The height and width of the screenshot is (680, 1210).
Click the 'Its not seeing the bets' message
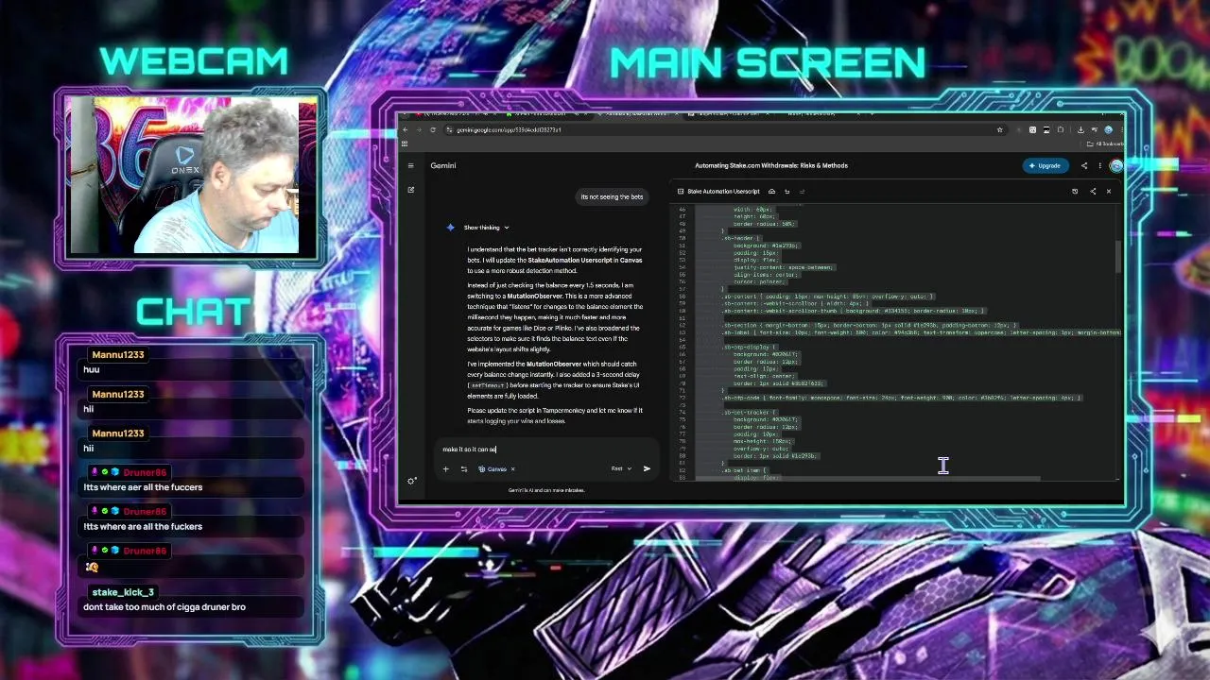612,196
